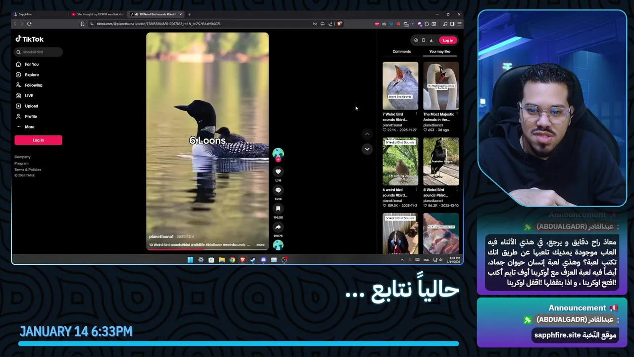Switch to the Comments tab
The width and height of the screenshot is (634, 357).
coord(402,52)
